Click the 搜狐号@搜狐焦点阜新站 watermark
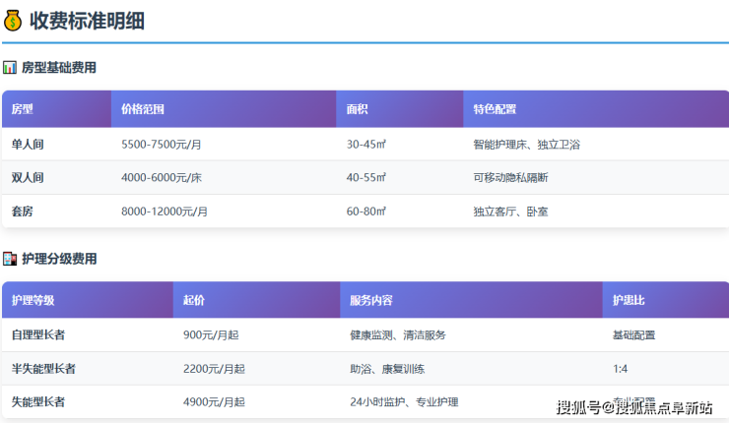Viewport: 729px width, 423px height. (x=634, y=407)
